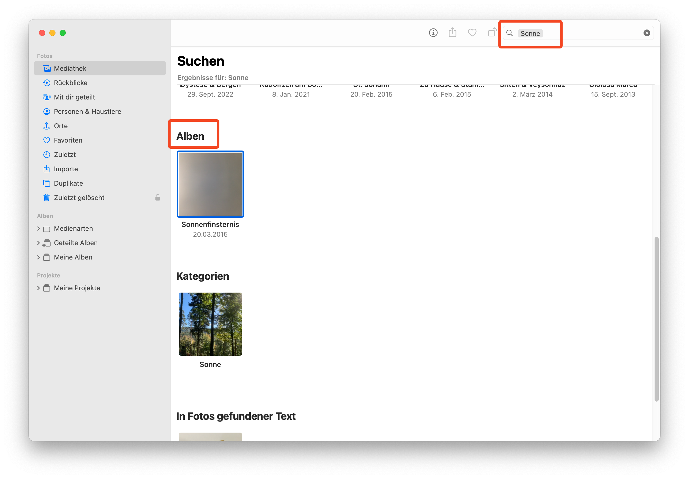Click the vertical scrollbar handle
The image size is (689, 479).
tap(656, 319)
